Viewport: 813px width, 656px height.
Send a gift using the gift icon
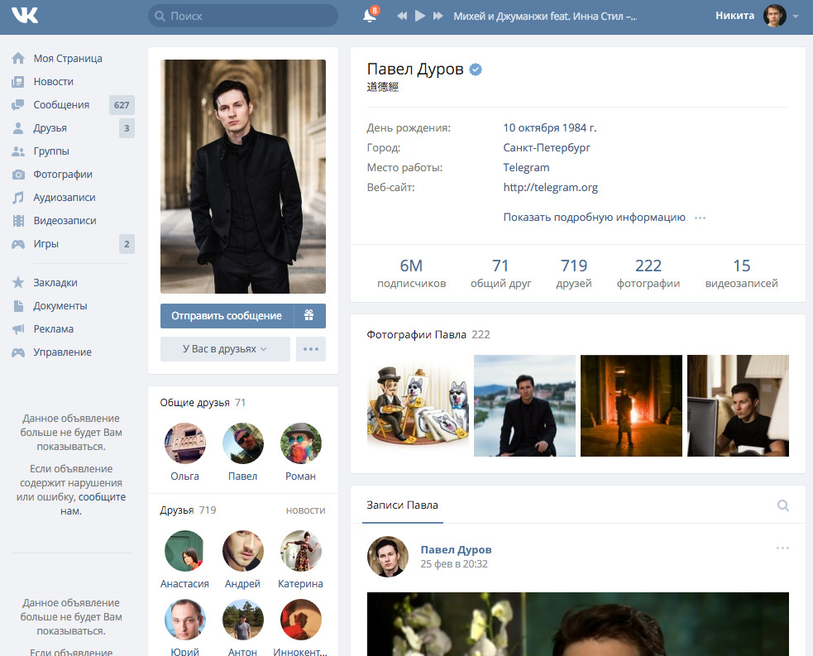[x=308, y=315]
